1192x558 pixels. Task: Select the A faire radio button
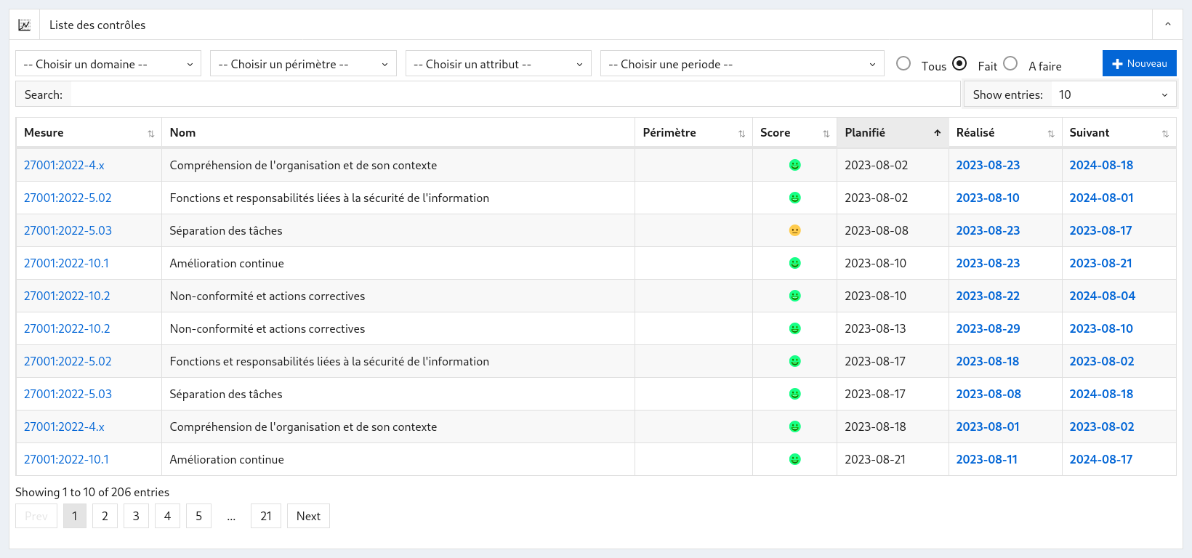click(1010, 64)
